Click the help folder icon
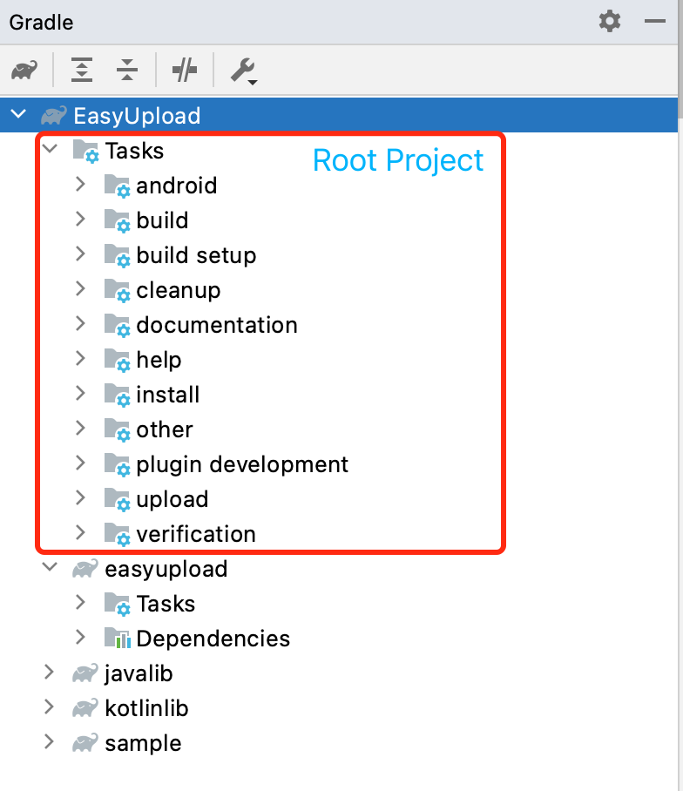This screenshot has width=683, height=791. 117,360
